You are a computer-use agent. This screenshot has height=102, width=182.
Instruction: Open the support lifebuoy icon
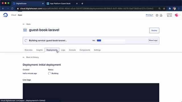[157, 15]
